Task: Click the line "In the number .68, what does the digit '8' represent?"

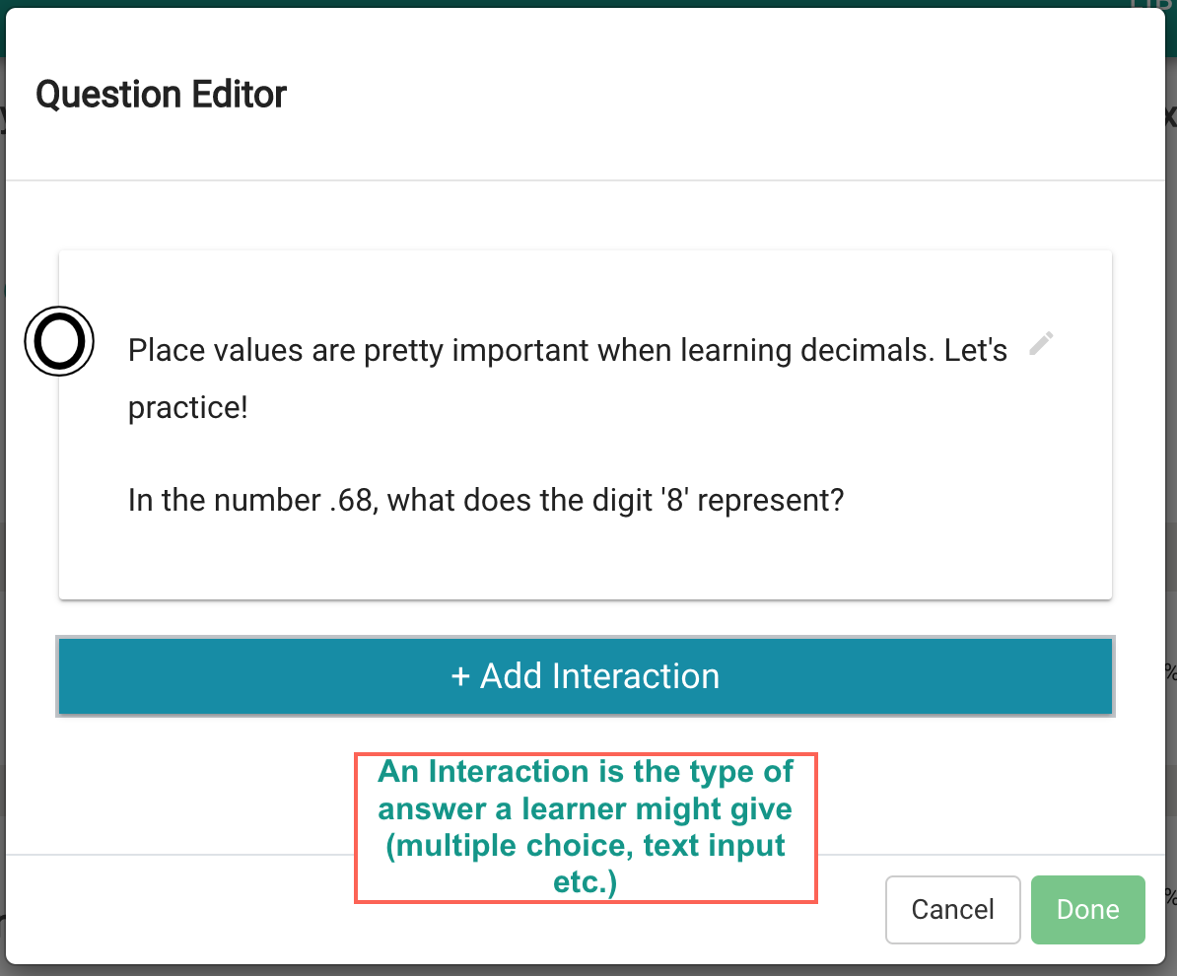Action: 486,500
